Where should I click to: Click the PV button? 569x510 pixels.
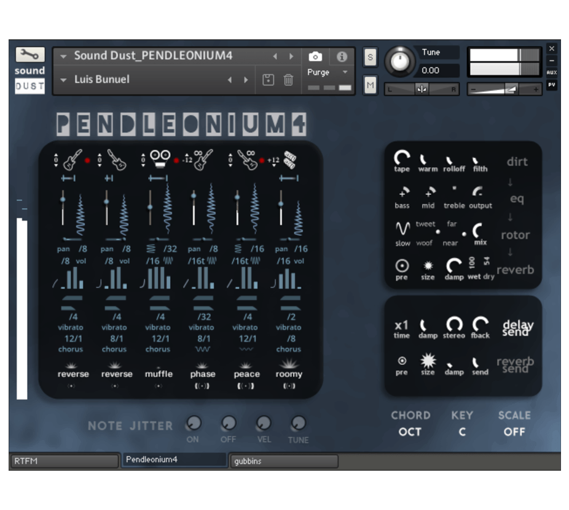(x=552, y=85)
